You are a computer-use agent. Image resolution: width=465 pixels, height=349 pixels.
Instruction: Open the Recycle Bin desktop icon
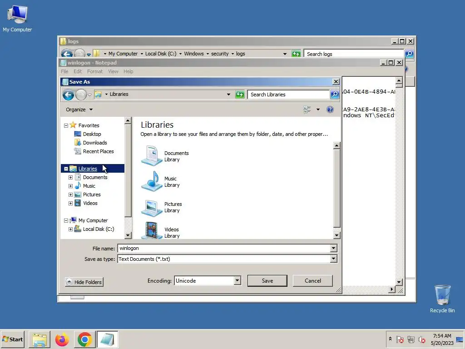pyautogui.click(x=442, y=299)
